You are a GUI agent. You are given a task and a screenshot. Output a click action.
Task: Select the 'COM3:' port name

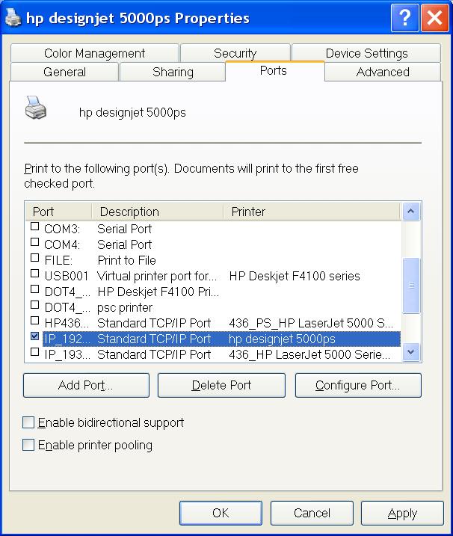point(62,229)
